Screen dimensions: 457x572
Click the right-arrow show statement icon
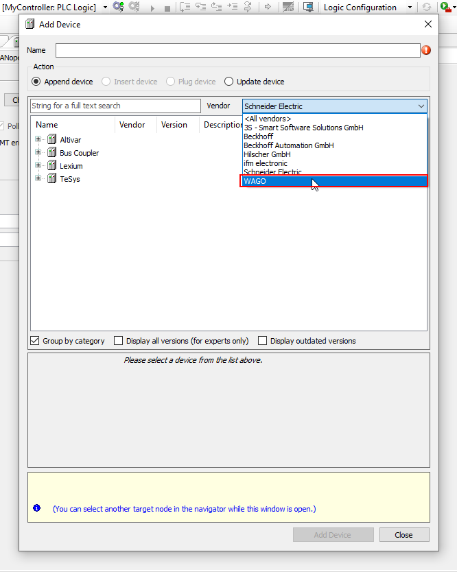point(268,7)
